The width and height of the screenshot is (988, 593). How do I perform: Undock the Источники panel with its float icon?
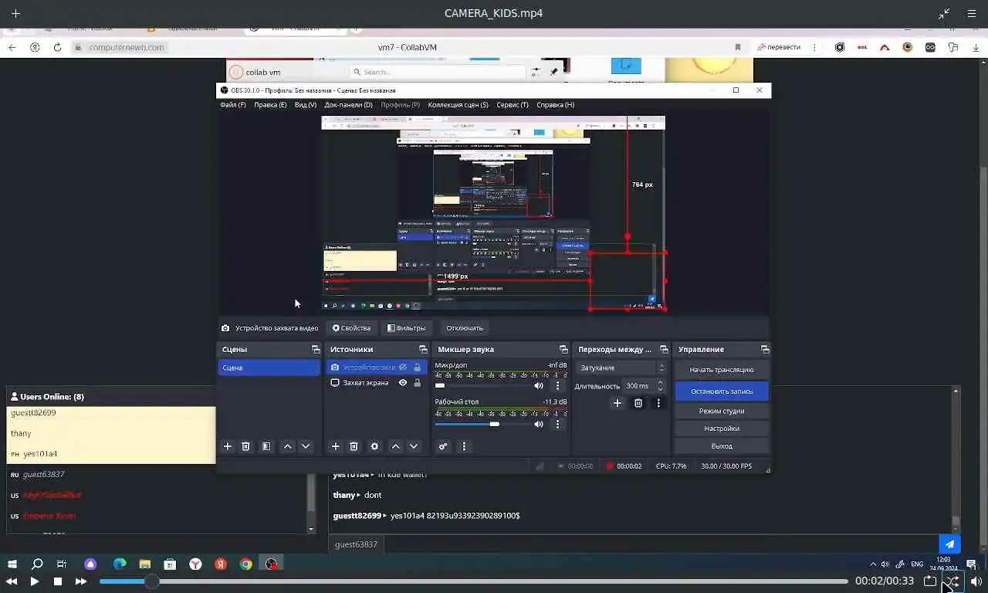[x=423, y=350]
